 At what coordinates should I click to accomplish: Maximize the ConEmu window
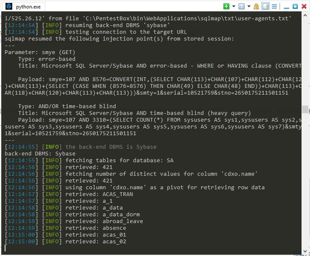295,6
